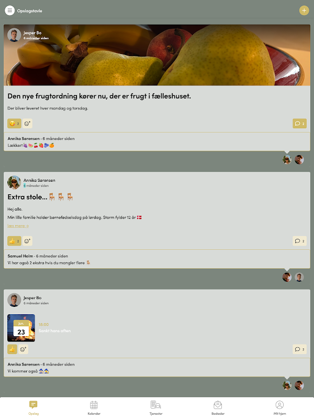Select the Opslag tab

pyautogui.click(x=33, y=408)
